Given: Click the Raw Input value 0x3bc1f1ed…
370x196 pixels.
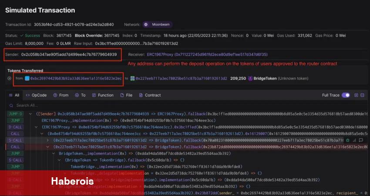Looking at the screenshot, I should point(136,44).
